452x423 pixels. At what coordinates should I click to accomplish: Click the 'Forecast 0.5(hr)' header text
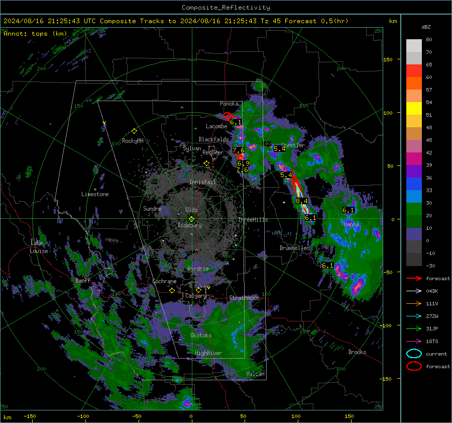tap(316, 21)
